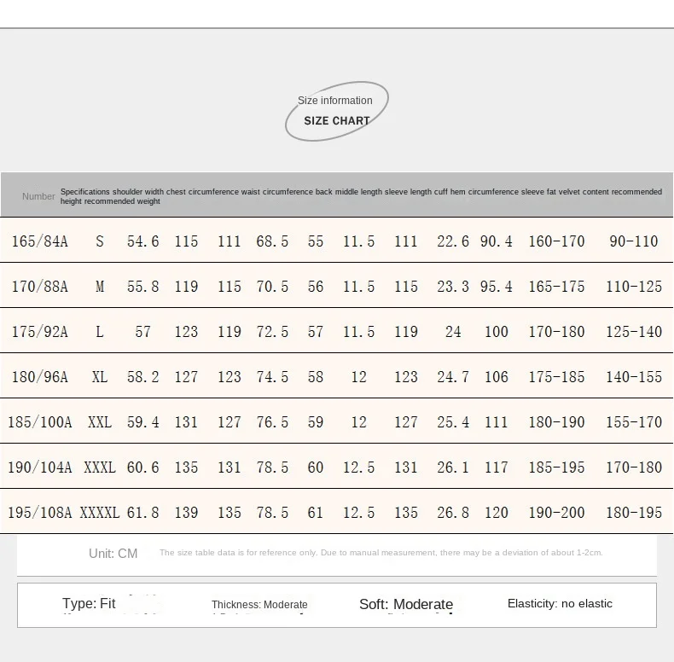Select the 195/108A row number
This screenshot has width=674, height=662.
tap(39, 513)
